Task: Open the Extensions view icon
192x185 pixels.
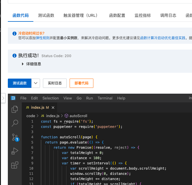Action: pos(15,165)
